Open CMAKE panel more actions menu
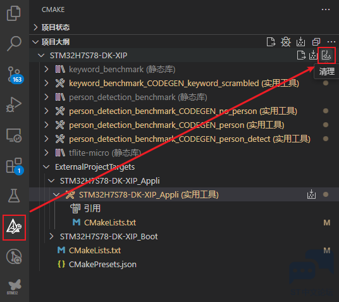339x302 pixels. (326, 9)
